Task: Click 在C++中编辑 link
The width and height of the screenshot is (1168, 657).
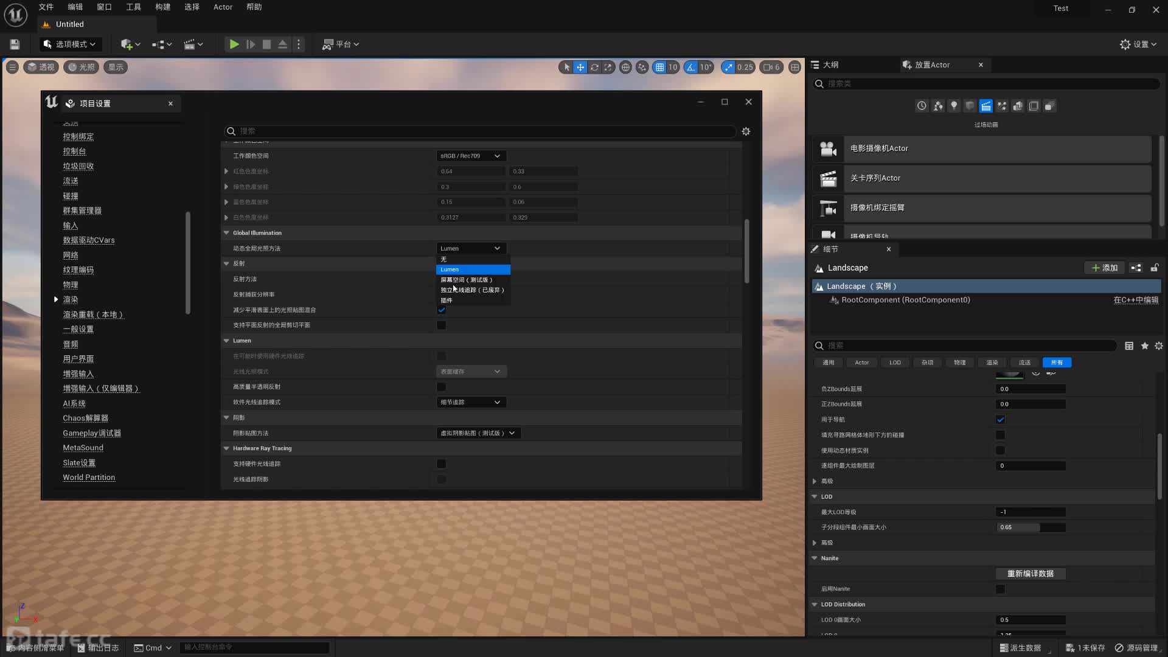Action: [x=1136, y=300]
